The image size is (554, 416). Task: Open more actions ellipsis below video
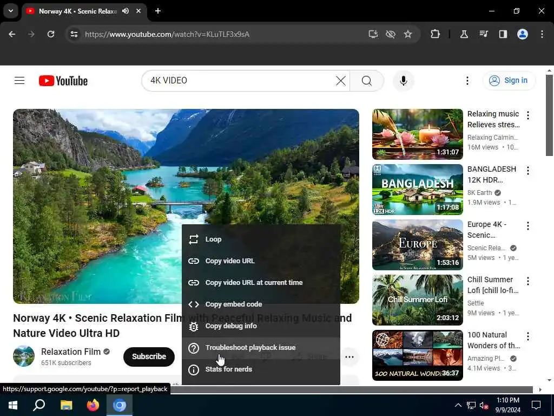(x=349, y=356)
